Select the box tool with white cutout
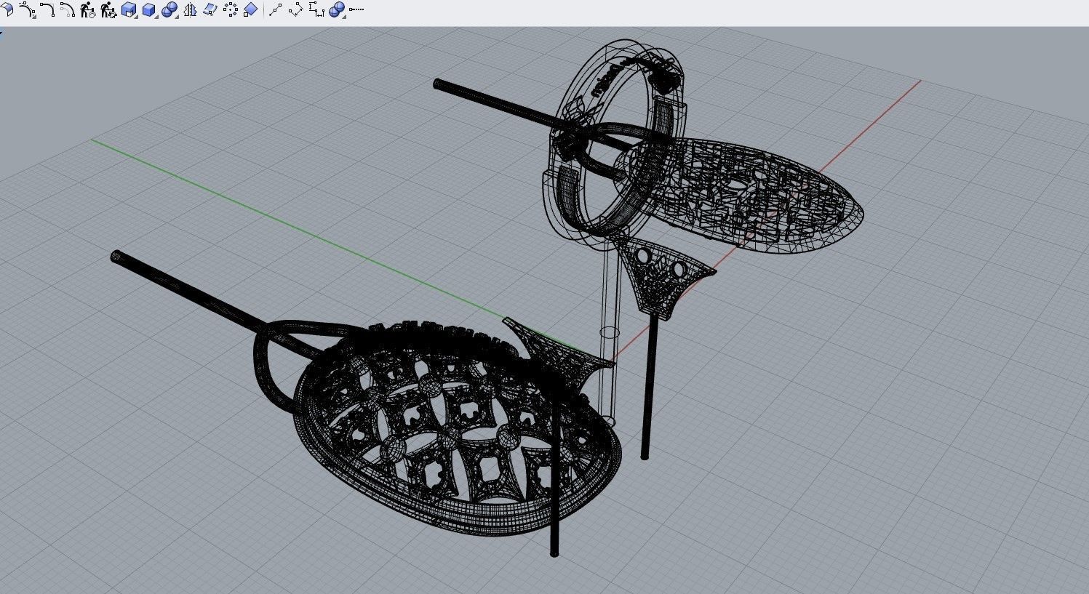 (x=129, y=9)
